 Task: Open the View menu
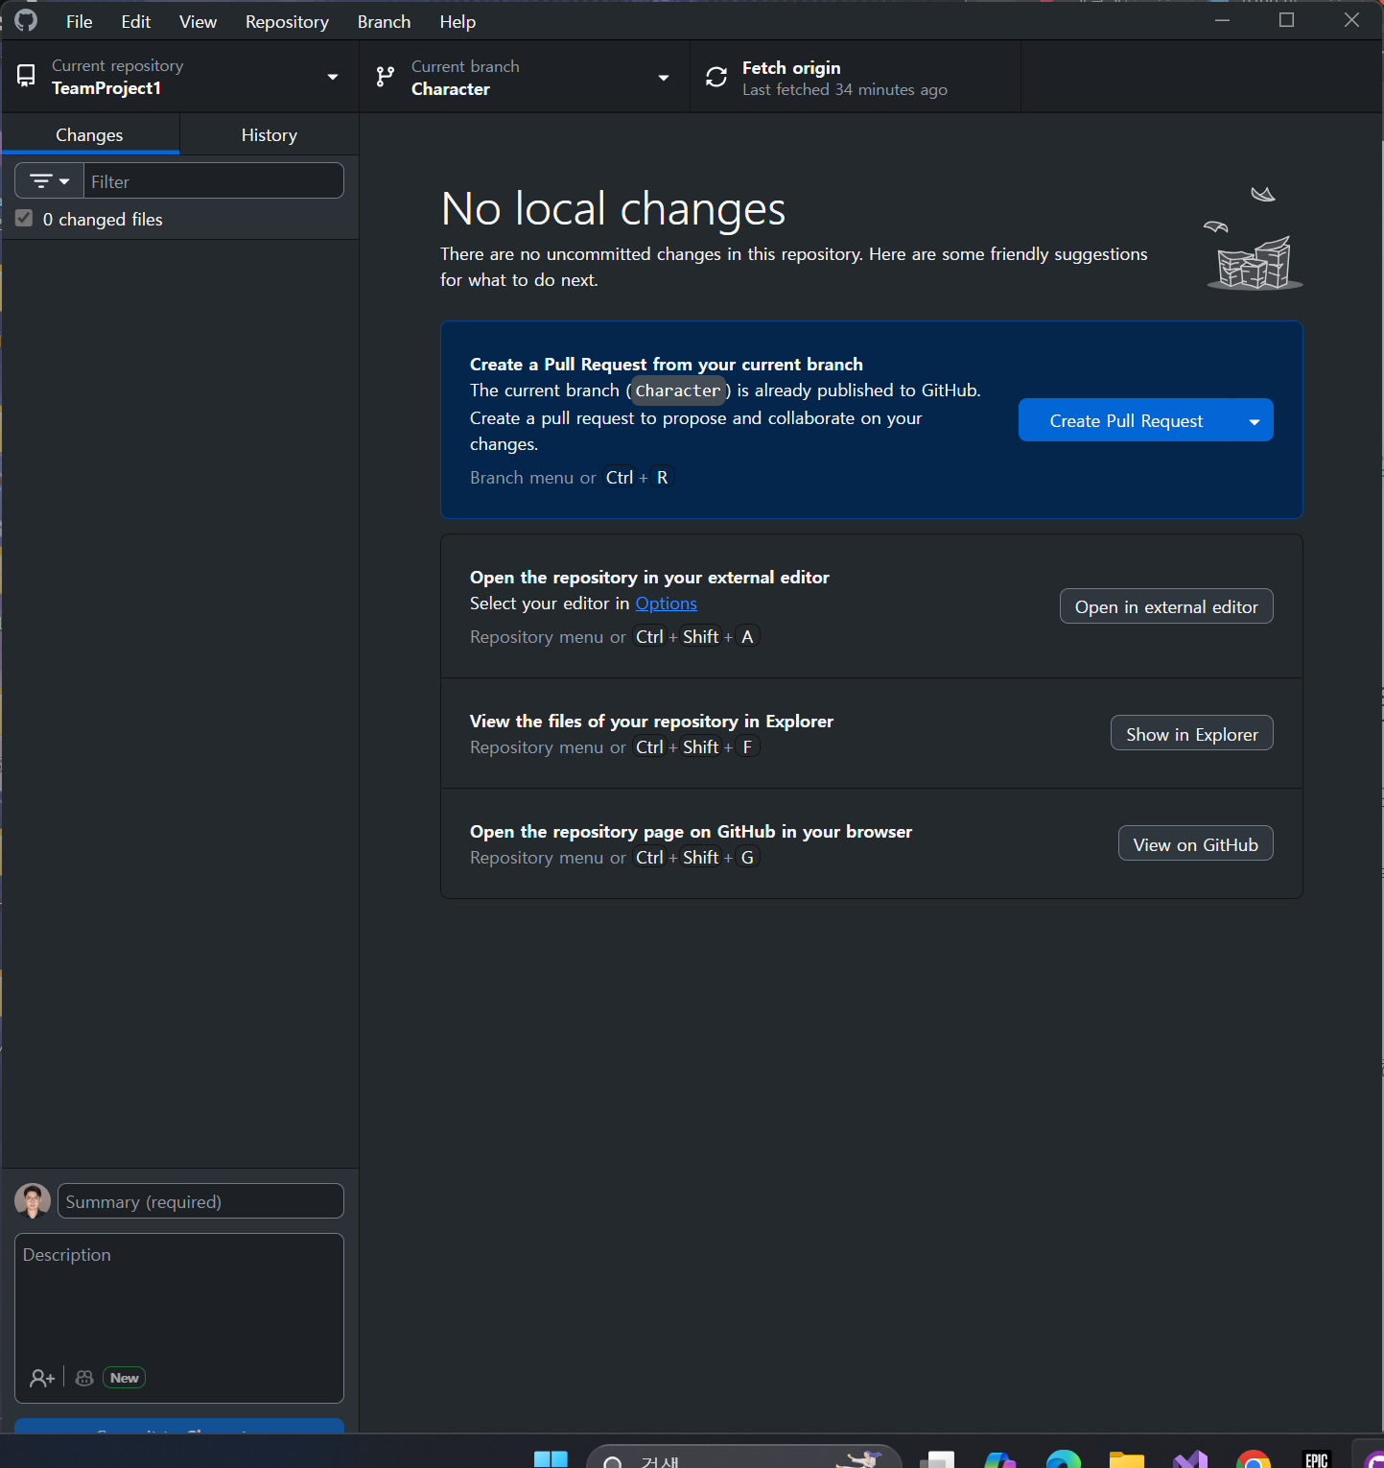click(x=198, y=21)
